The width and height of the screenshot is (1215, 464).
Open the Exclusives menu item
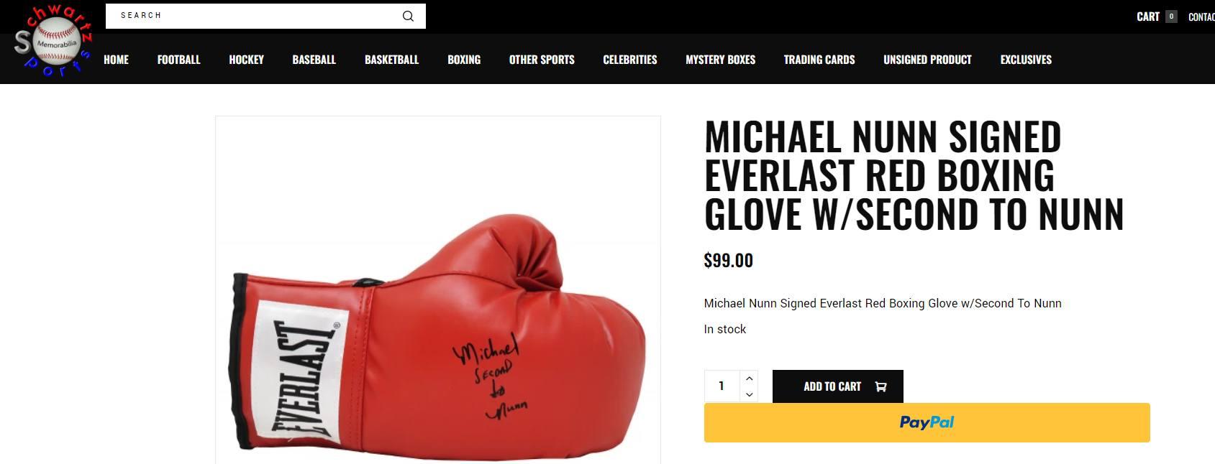1026,60
